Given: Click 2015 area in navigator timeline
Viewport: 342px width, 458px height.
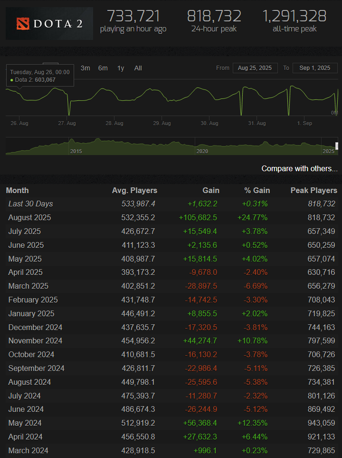Looking at the screenshot, I should pyautogui.click(x=76, y=151).
